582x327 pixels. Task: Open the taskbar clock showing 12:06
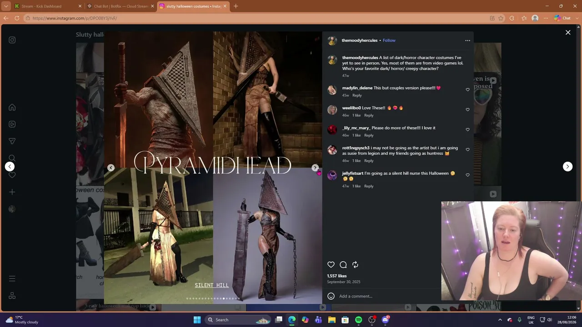point(567,320)
